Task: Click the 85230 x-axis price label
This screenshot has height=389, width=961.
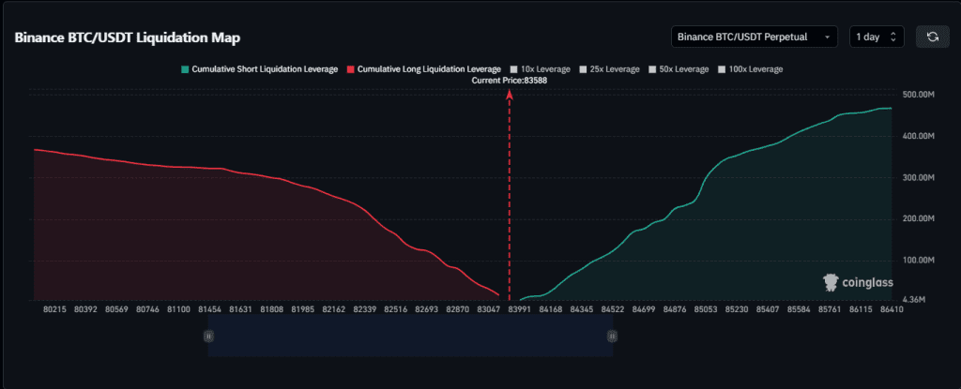Action: point(736,309)
